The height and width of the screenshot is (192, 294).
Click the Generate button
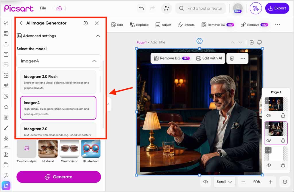pyautogui.click(x=59, y=177)
